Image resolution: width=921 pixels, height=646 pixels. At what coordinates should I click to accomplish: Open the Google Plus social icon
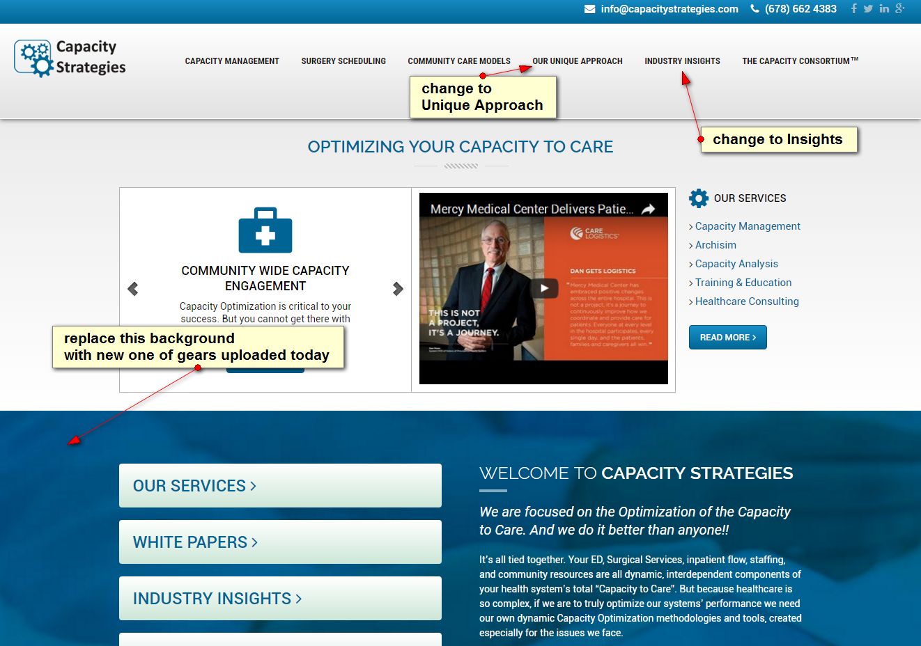(900, 9)
